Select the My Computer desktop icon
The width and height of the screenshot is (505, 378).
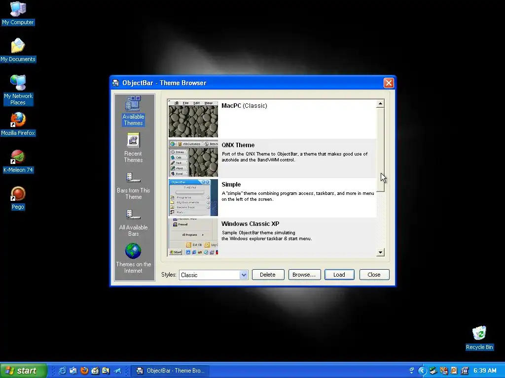[x=18, y=13]
